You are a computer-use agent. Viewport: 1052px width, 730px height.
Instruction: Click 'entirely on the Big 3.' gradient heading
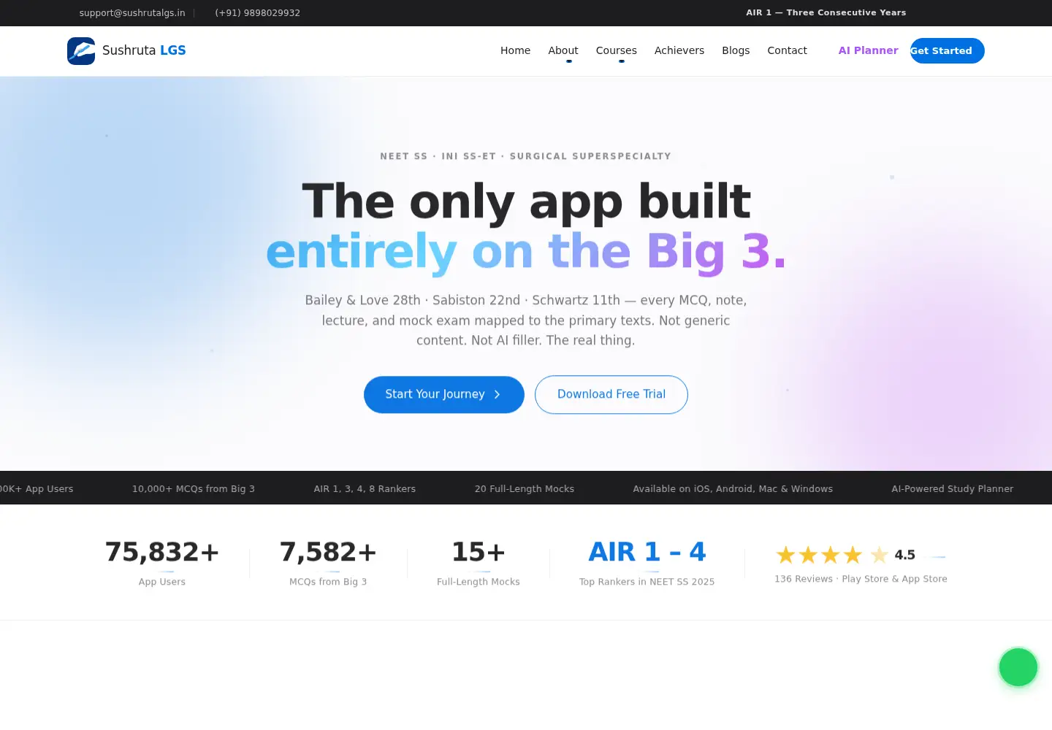(x=526, y=252)
